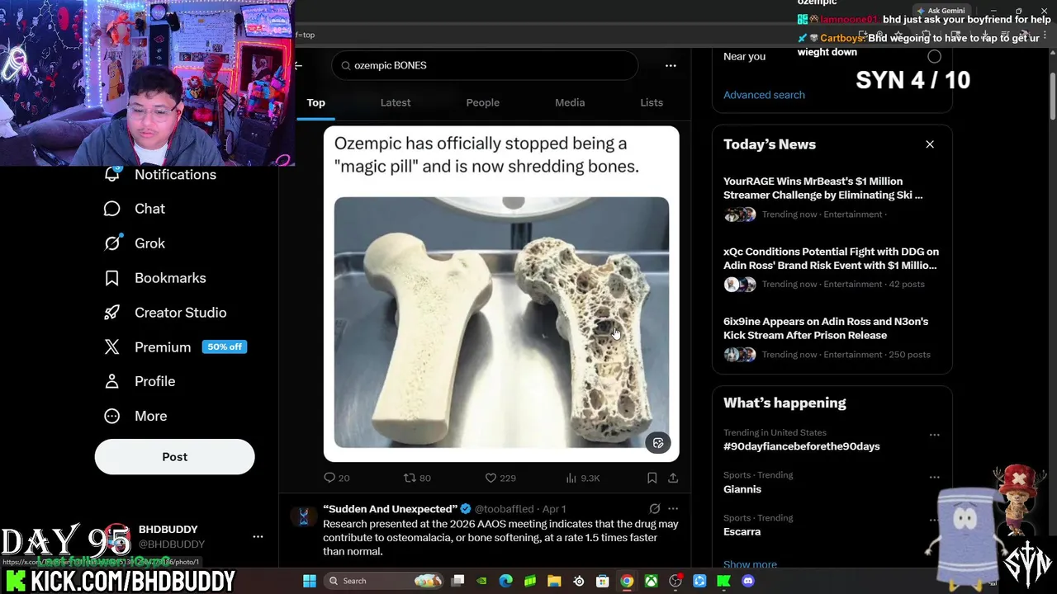This screenshot has height=594, width=1057.
Task: Open more options for #90dayfiancebeforethe90days trend
Action: click(934, 435)
